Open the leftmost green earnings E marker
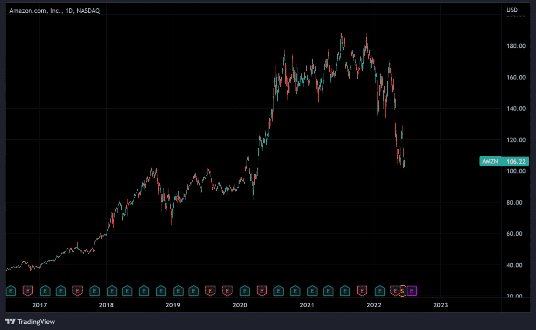This screenshot has height=330, width=536. (11, 291)
